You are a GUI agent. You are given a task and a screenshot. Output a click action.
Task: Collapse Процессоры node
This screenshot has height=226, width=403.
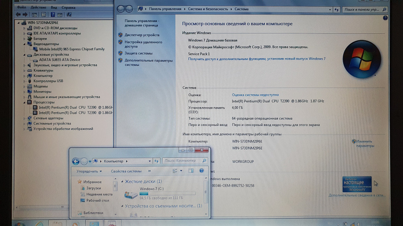(x=25, y=102)
